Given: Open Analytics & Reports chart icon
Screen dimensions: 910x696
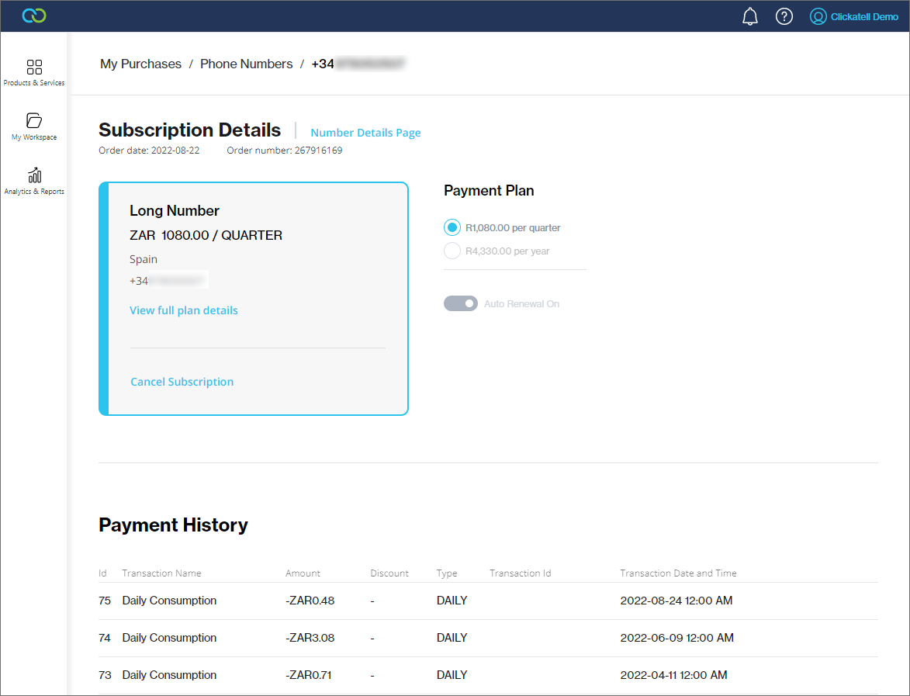Looking at the screenshot, I should (34, 175).
